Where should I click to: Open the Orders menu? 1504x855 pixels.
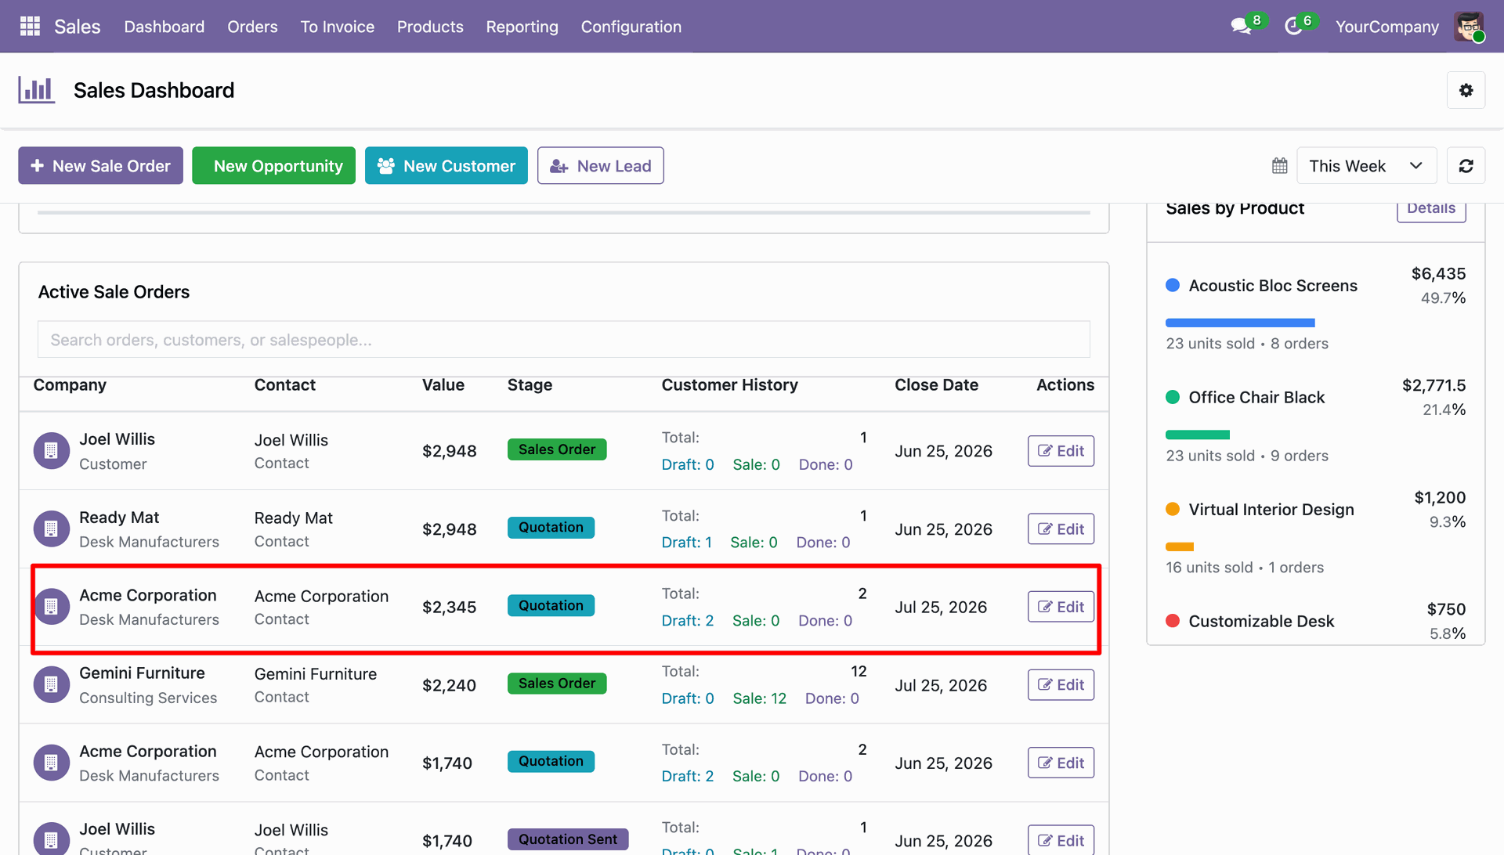[252, 27]
